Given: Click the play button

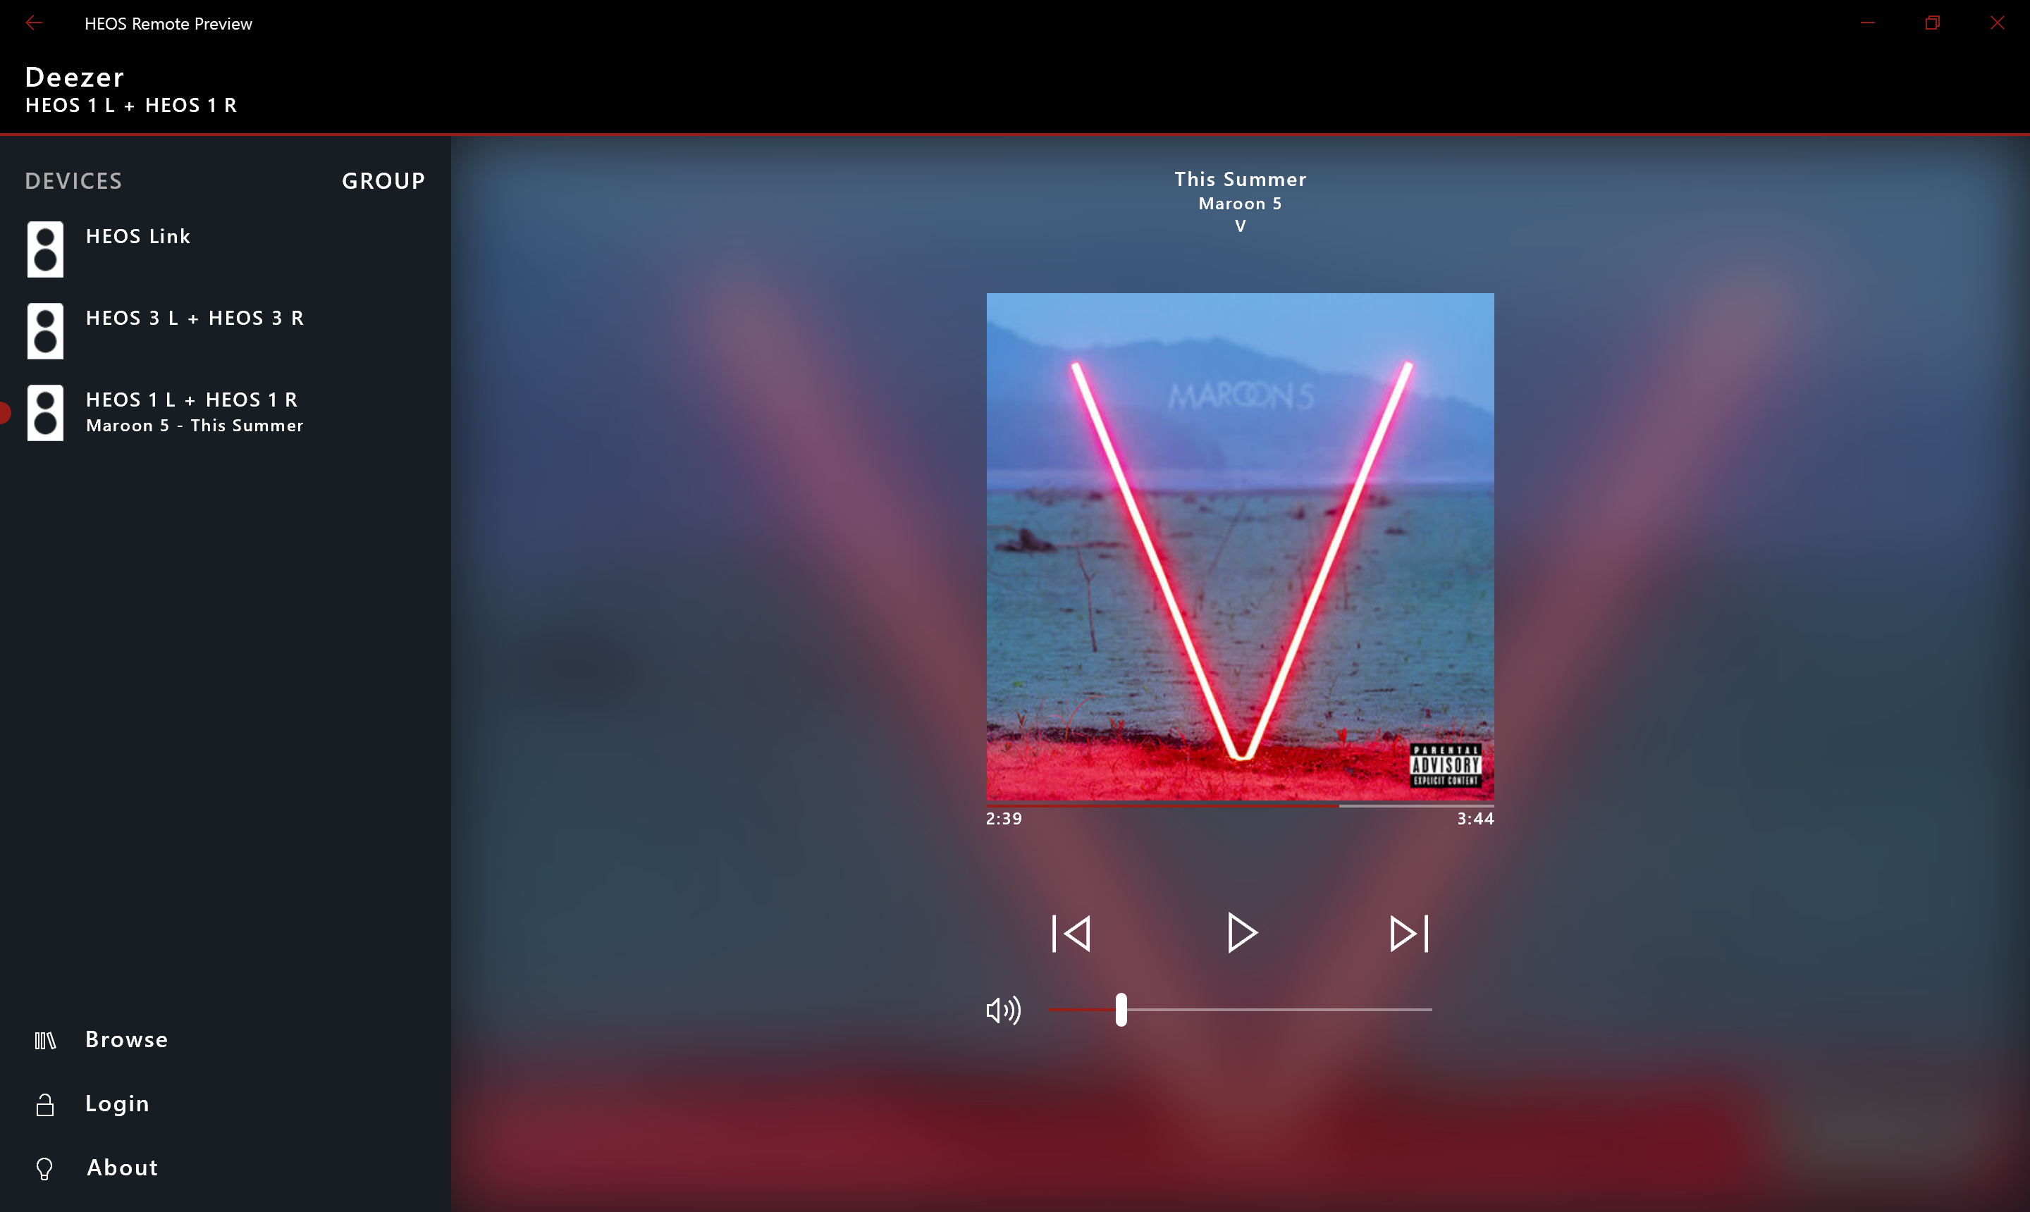Looking at the screenshot, I should click(1241, 934).
